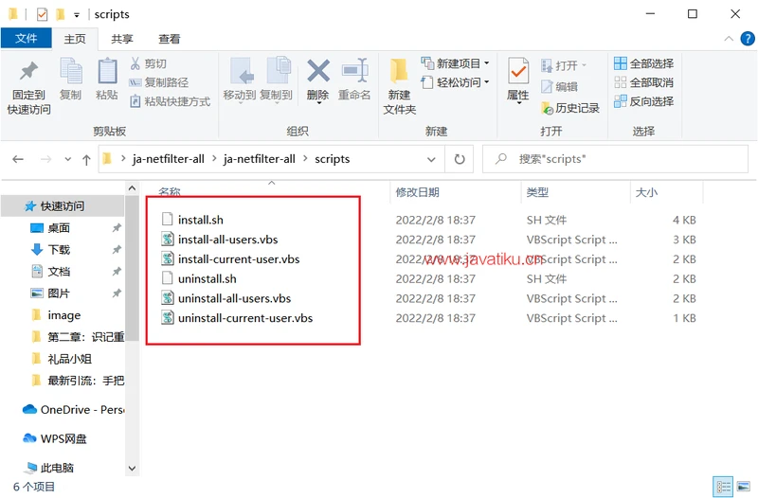Screen dimensions: 758x498
Task: Switch to details view in status bar
Action: [x=723, y=487]
